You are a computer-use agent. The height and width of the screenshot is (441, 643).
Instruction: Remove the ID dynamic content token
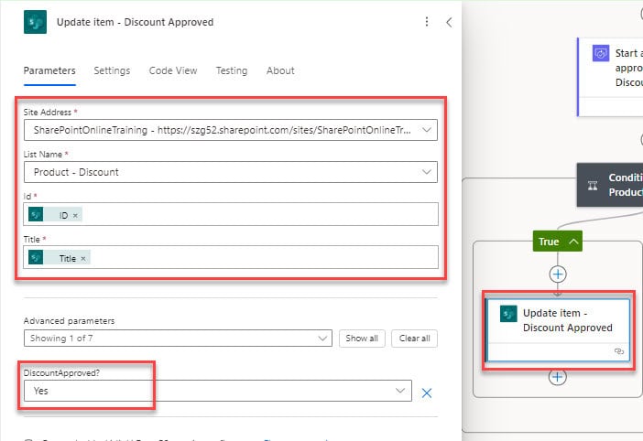[x=75, y=215]
